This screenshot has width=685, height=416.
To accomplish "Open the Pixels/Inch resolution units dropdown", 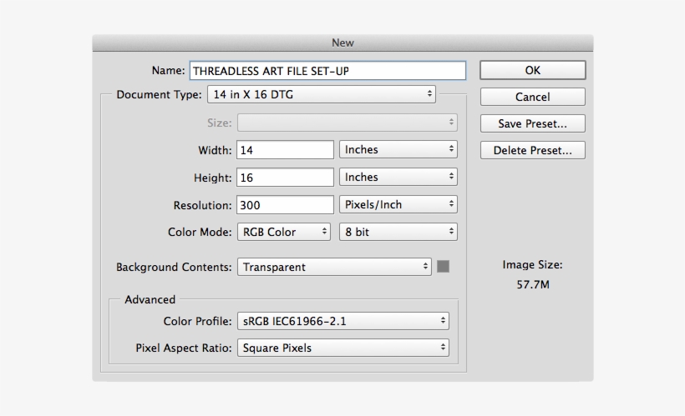I will coord(398,205).
